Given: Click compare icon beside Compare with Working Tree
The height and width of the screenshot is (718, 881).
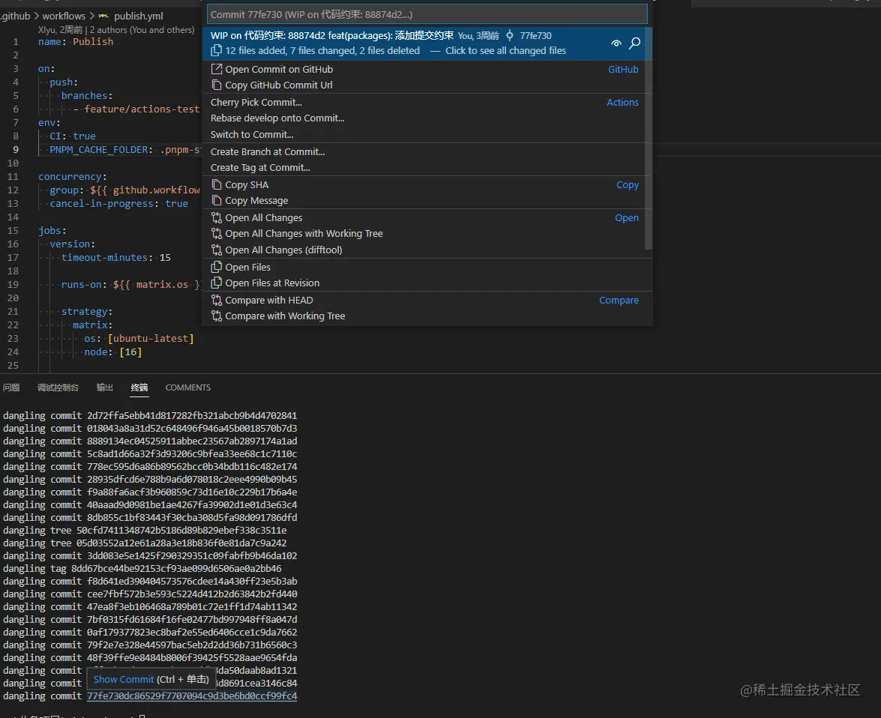Looking at the screenshot, I should (217, 316).
